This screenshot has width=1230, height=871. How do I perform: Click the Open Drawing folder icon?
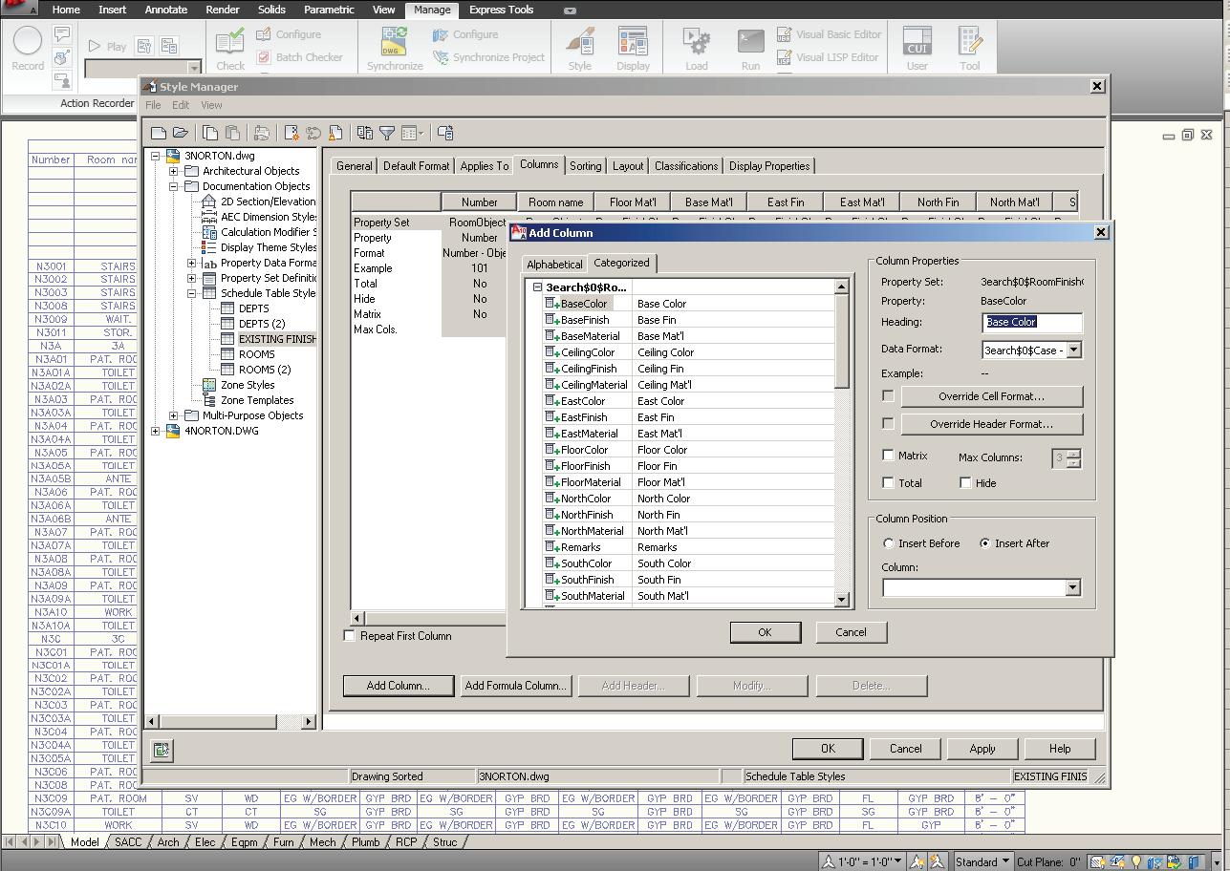[181, 134]
